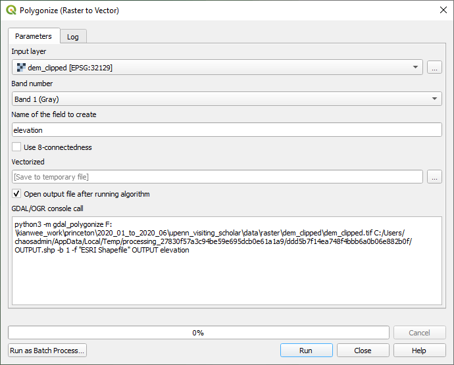Click inside the GDAL/OGR console call text
The height and width of the screenshot is (365, 454).
(x=226, y=263)
